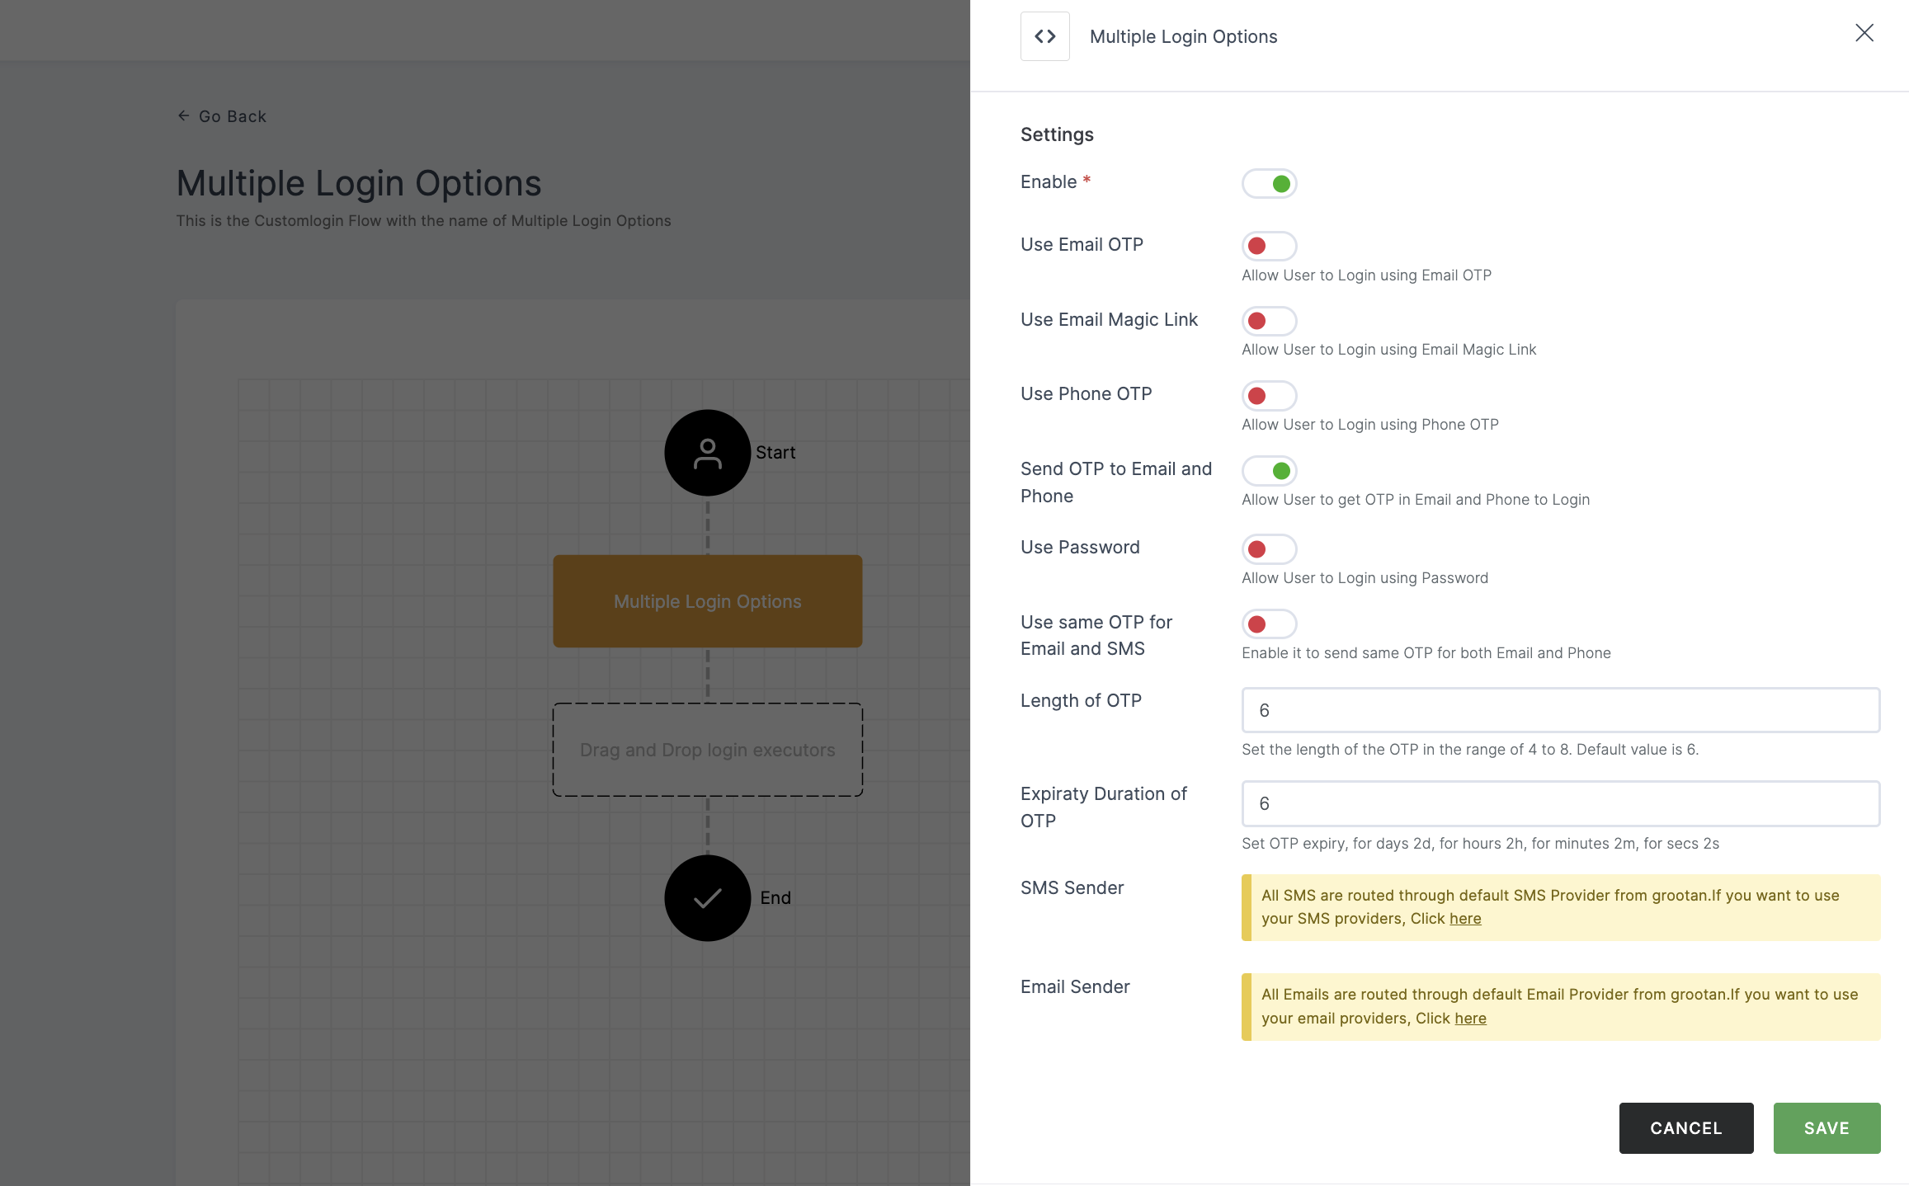
Task: Click the Start node person icon
Action: pos(708,452)
